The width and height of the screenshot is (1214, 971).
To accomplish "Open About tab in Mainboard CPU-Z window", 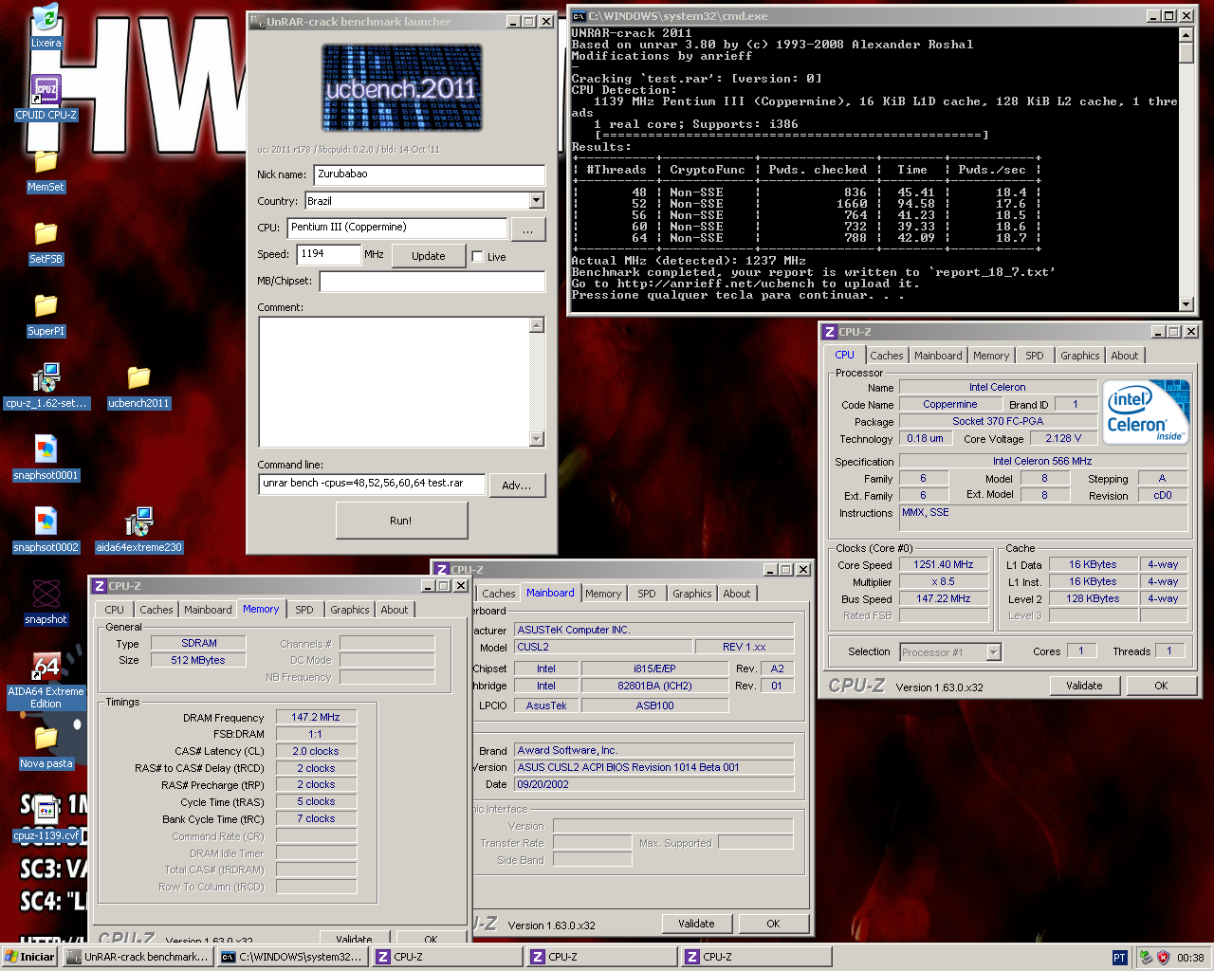I will pos(737,594).
